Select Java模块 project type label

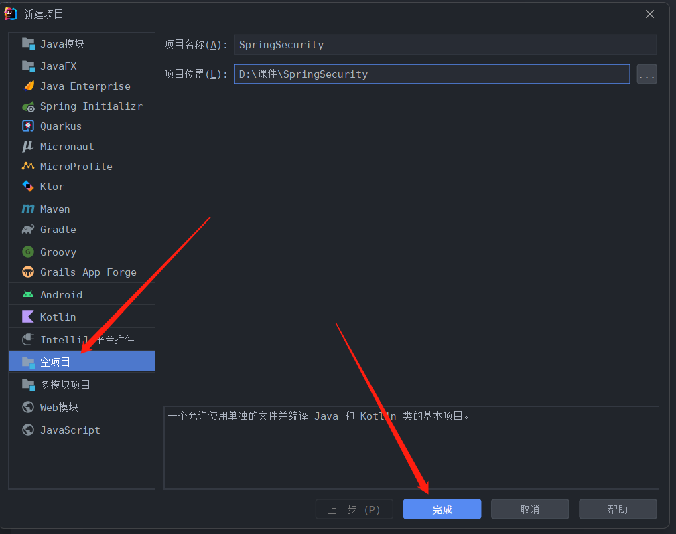tap(62, 43)
